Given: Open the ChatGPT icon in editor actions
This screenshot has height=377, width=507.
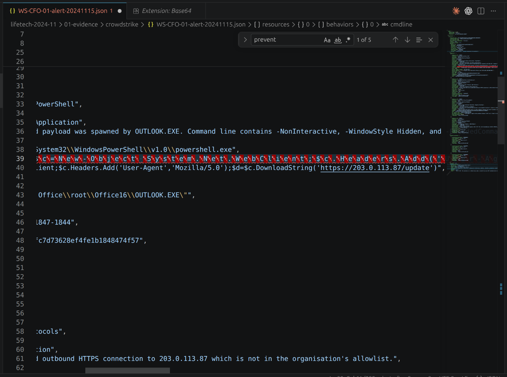Looking at the screenshot, I should click(x=468, y=11).
